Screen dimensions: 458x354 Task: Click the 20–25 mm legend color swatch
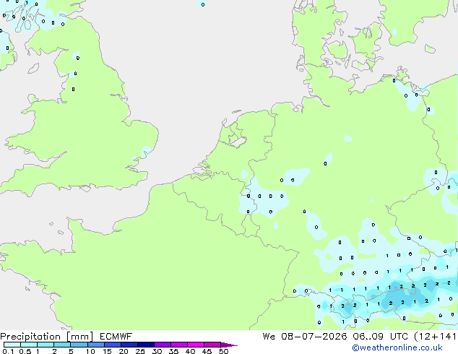coord(129,345)
